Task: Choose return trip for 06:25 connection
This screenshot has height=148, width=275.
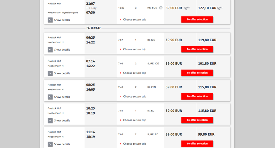Action: tap(133, 49)
